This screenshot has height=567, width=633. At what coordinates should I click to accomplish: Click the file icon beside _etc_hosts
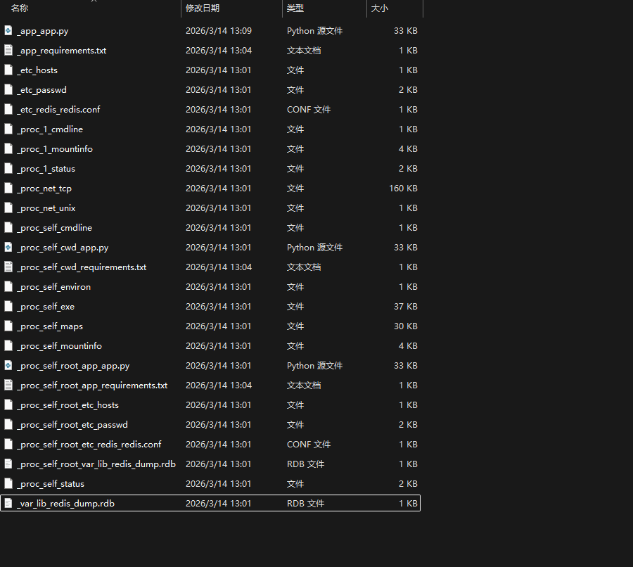click(8, 70)
